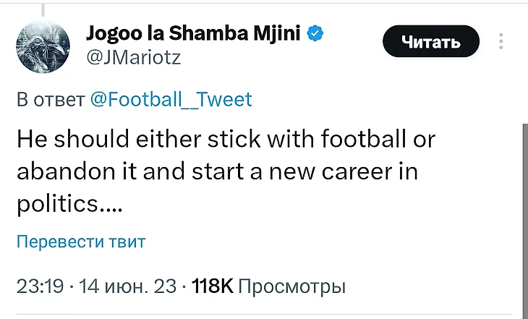Click the 23:19 timestamp
The width and height of the screenshot is (528, 319).
40,286
